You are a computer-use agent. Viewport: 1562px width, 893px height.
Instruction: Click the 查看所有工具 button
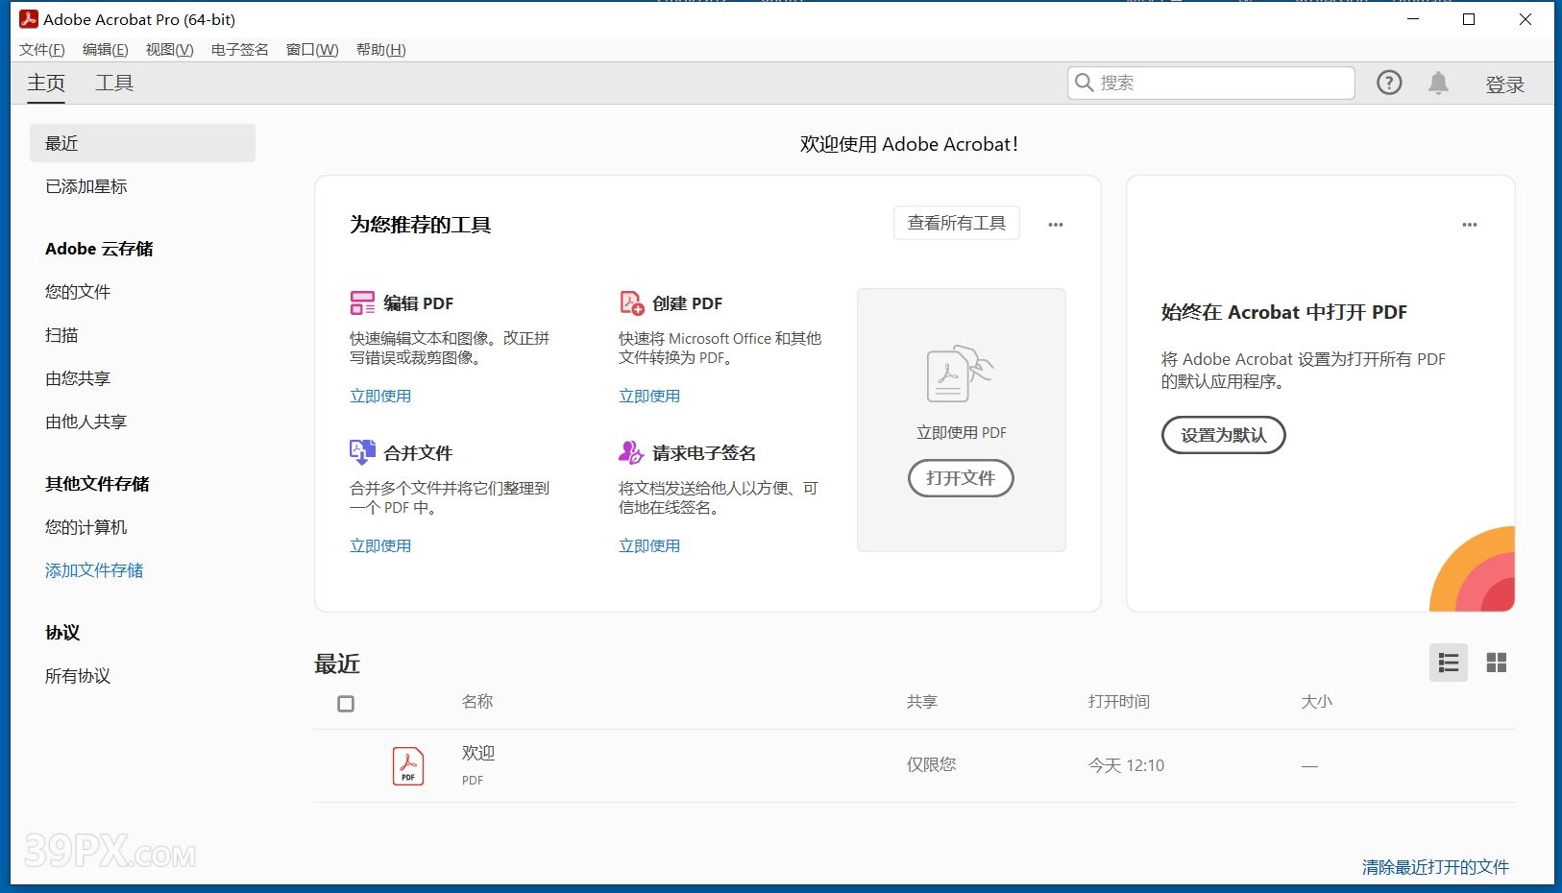coord(957,223)
